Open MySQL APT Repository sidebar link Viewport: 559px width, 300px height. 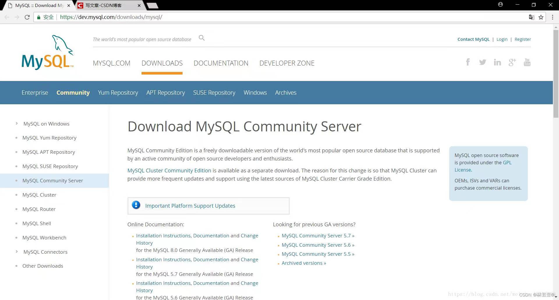coord(49,152)
